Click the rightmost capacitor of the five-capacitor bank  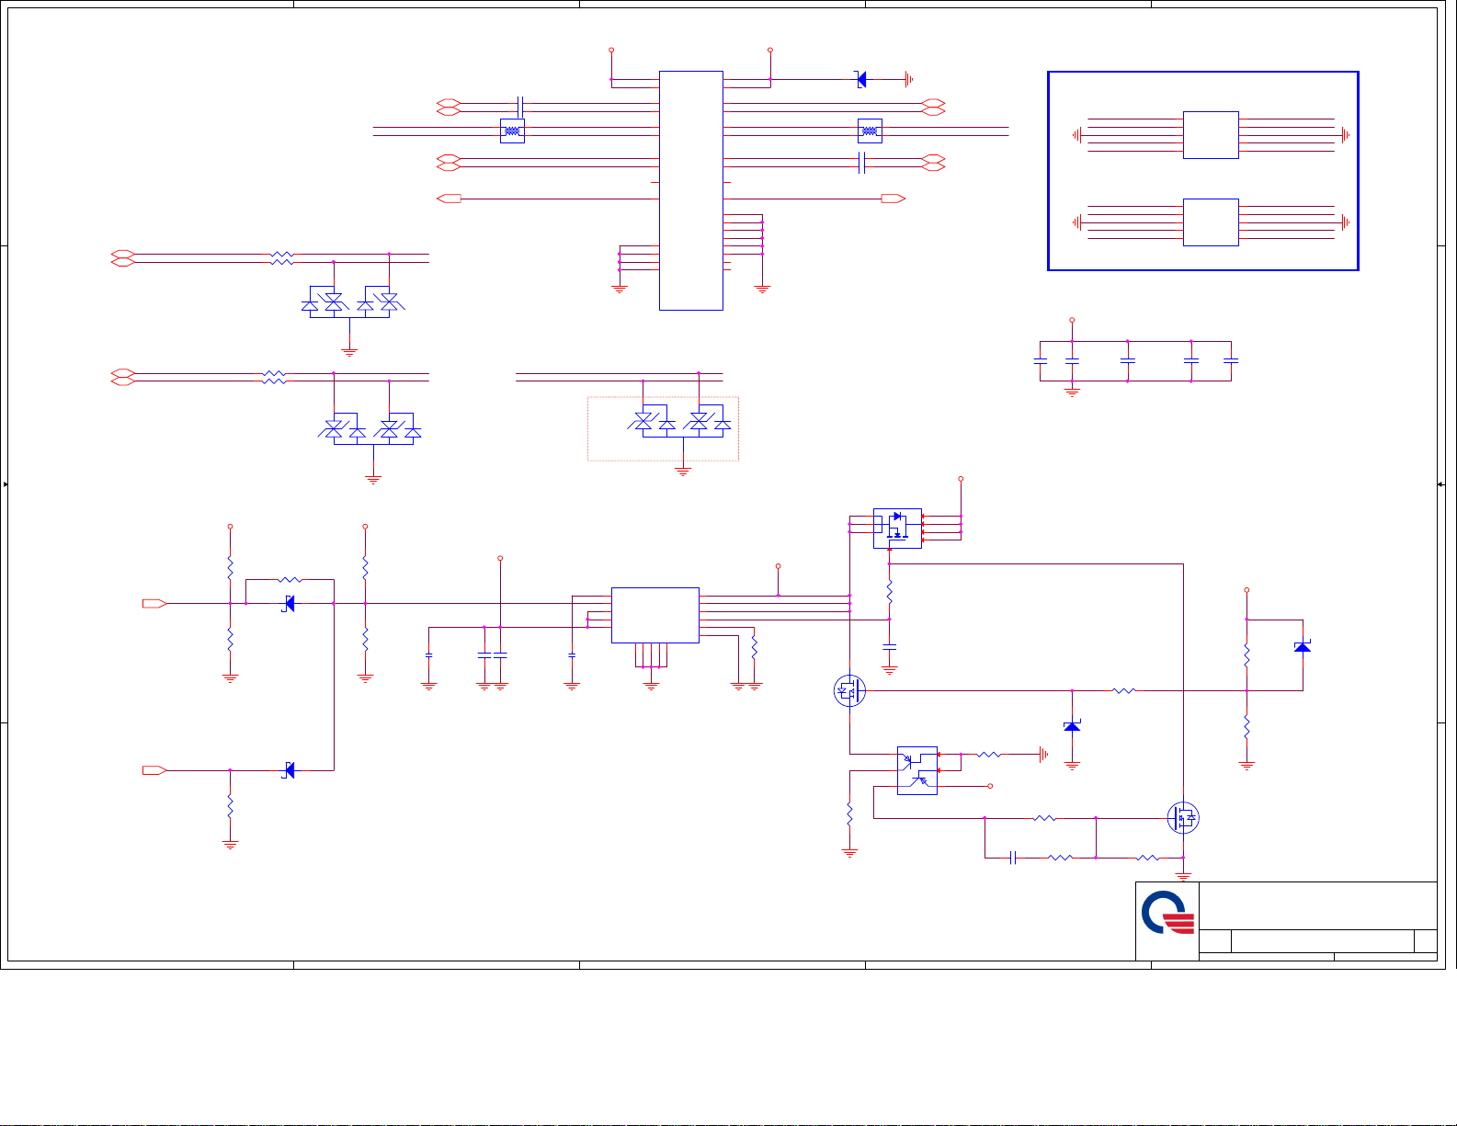pyautogui.click(x=1232, y=361)
